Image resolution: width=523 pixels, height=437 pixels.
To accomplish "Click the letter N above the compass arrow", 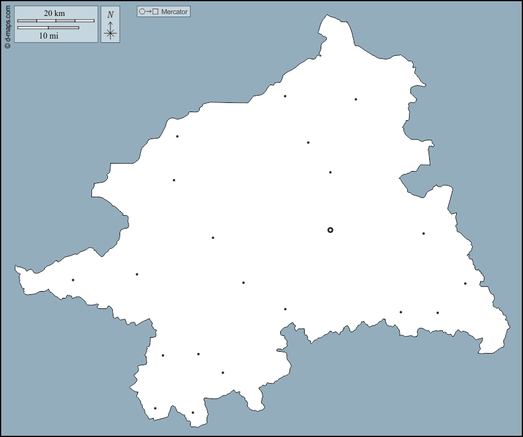I will click(110, 15).
